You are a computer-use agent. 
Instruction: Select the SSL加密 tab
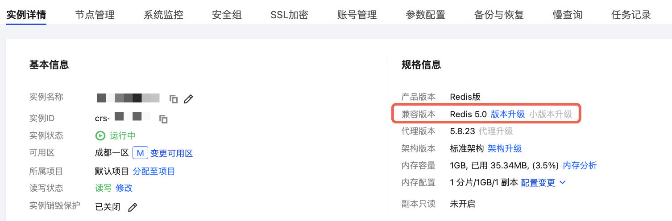tap(289, 15)
